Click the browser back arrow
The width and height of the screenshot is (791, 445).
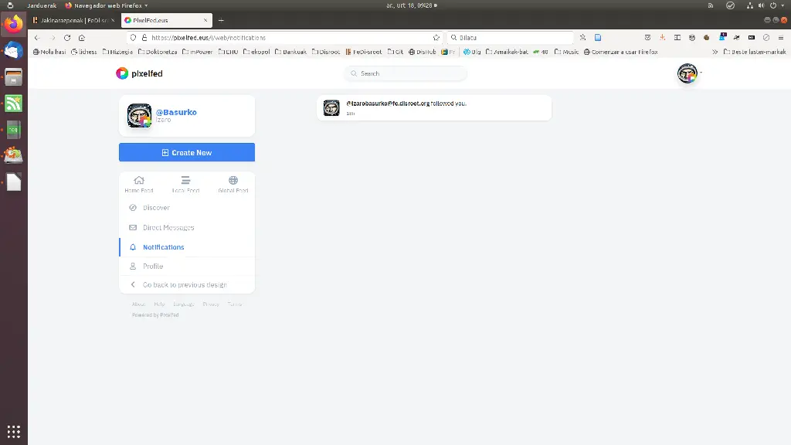(x=37, y=38)
